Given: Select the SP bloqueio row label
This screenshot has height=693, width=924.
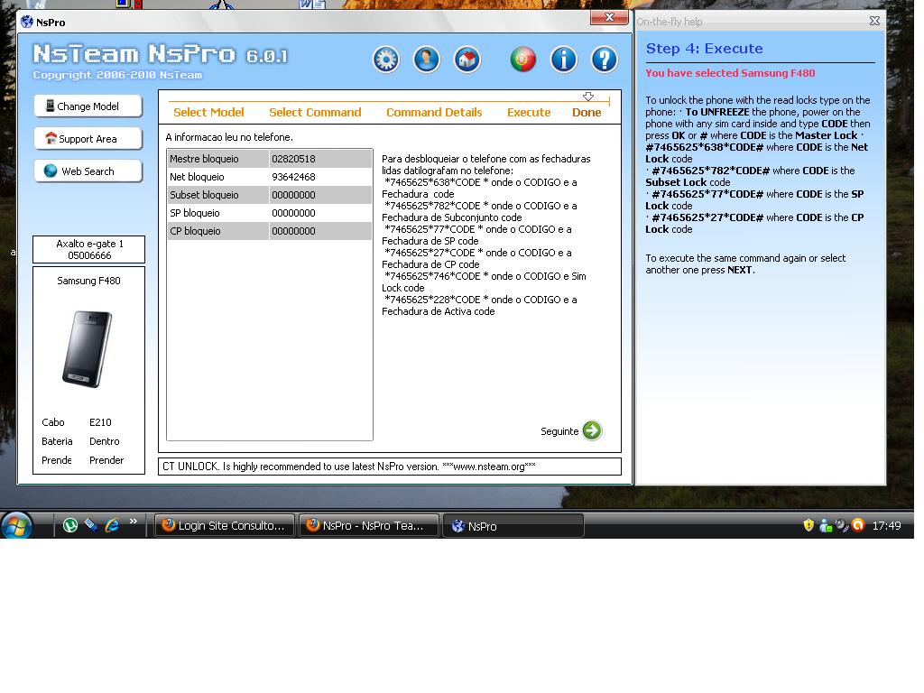Looking at the screenshot, I should point(195,213).
